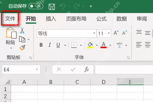Click the Insert Function fx icon

(x=86, y=70)
